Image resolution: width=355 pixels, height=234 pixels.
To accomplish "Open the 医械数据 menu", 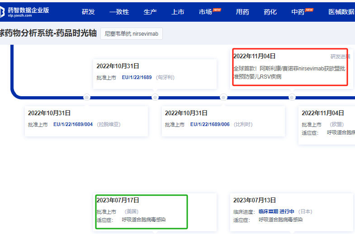I will pyautogui.click(x=341, y=12).
